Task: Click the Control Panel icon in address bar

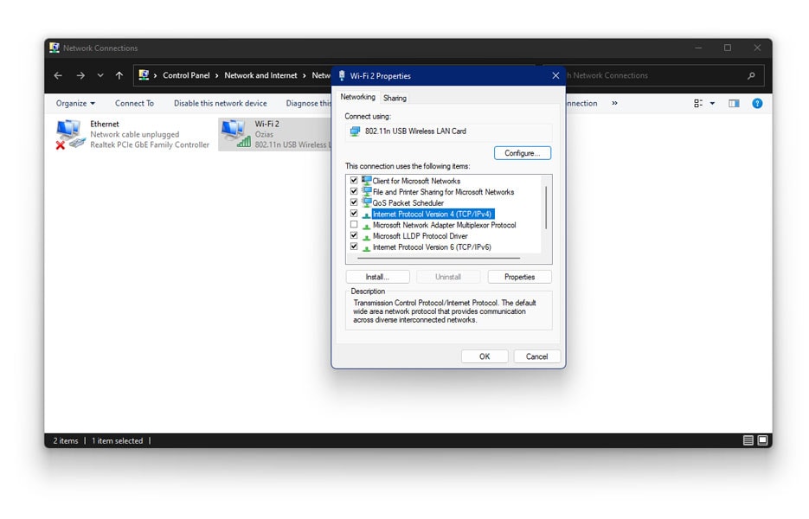Action: click(144, 74)
